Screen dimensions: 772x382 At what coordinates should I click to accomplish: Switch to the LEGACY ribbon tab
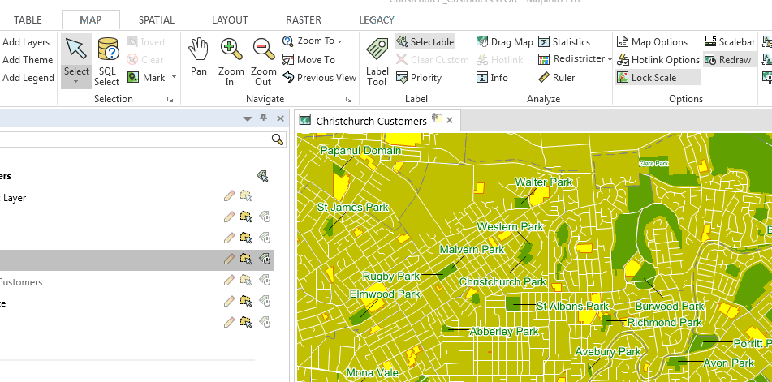point(377,20)
